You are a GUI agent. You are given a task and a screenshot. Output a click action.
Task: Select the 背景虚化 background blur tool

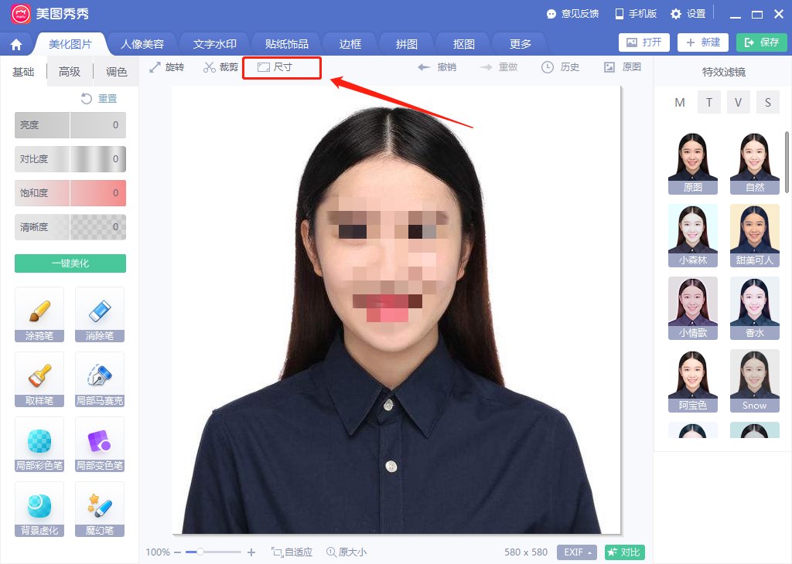(39, 508)
